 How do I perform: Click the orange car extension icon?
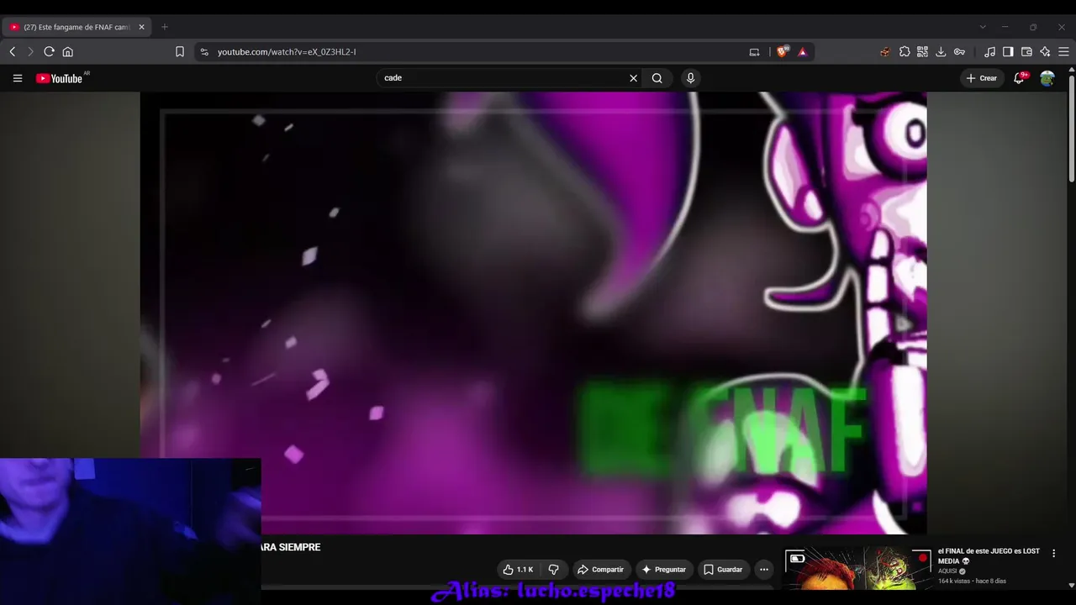(885, 52)
